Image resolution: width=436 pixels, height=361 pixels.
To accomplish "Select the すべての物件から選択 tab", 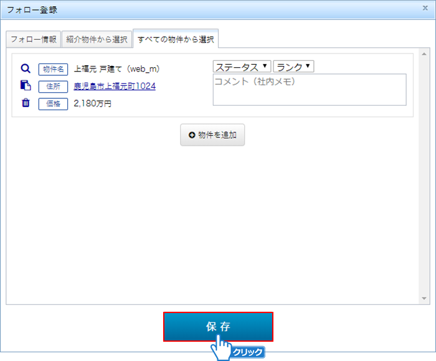I will point(176,39).
